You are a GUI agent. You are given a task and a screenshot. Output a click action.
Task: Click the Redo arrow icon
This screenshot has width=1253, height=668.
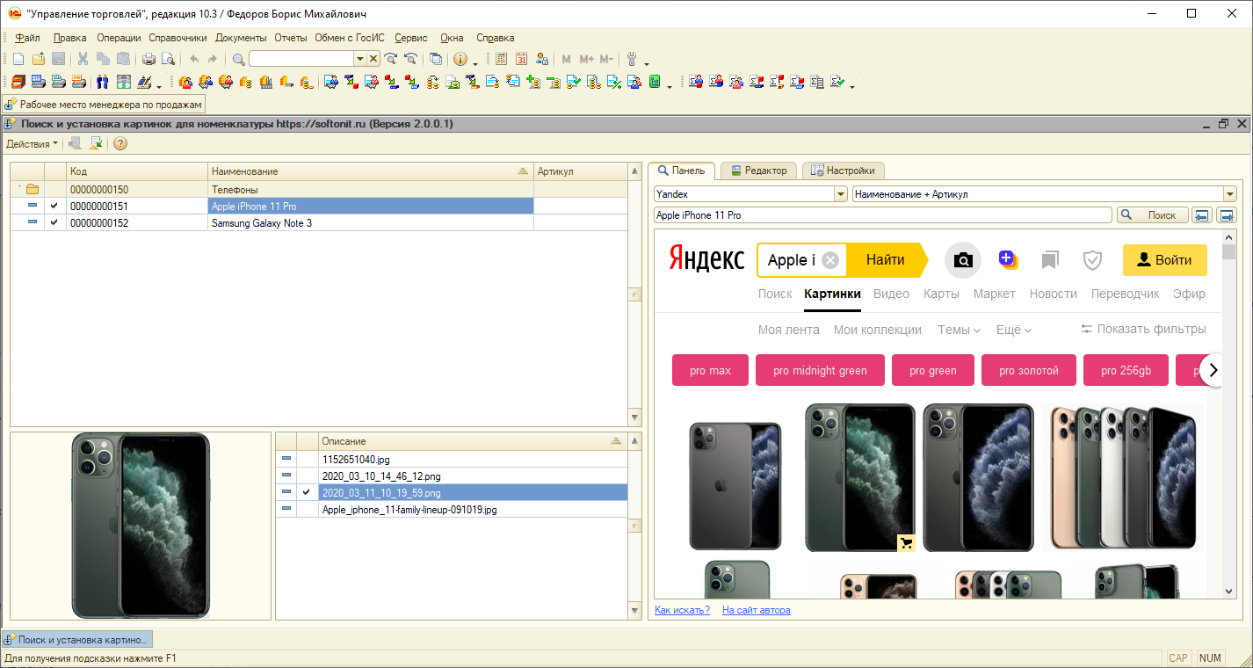point(212,59)
